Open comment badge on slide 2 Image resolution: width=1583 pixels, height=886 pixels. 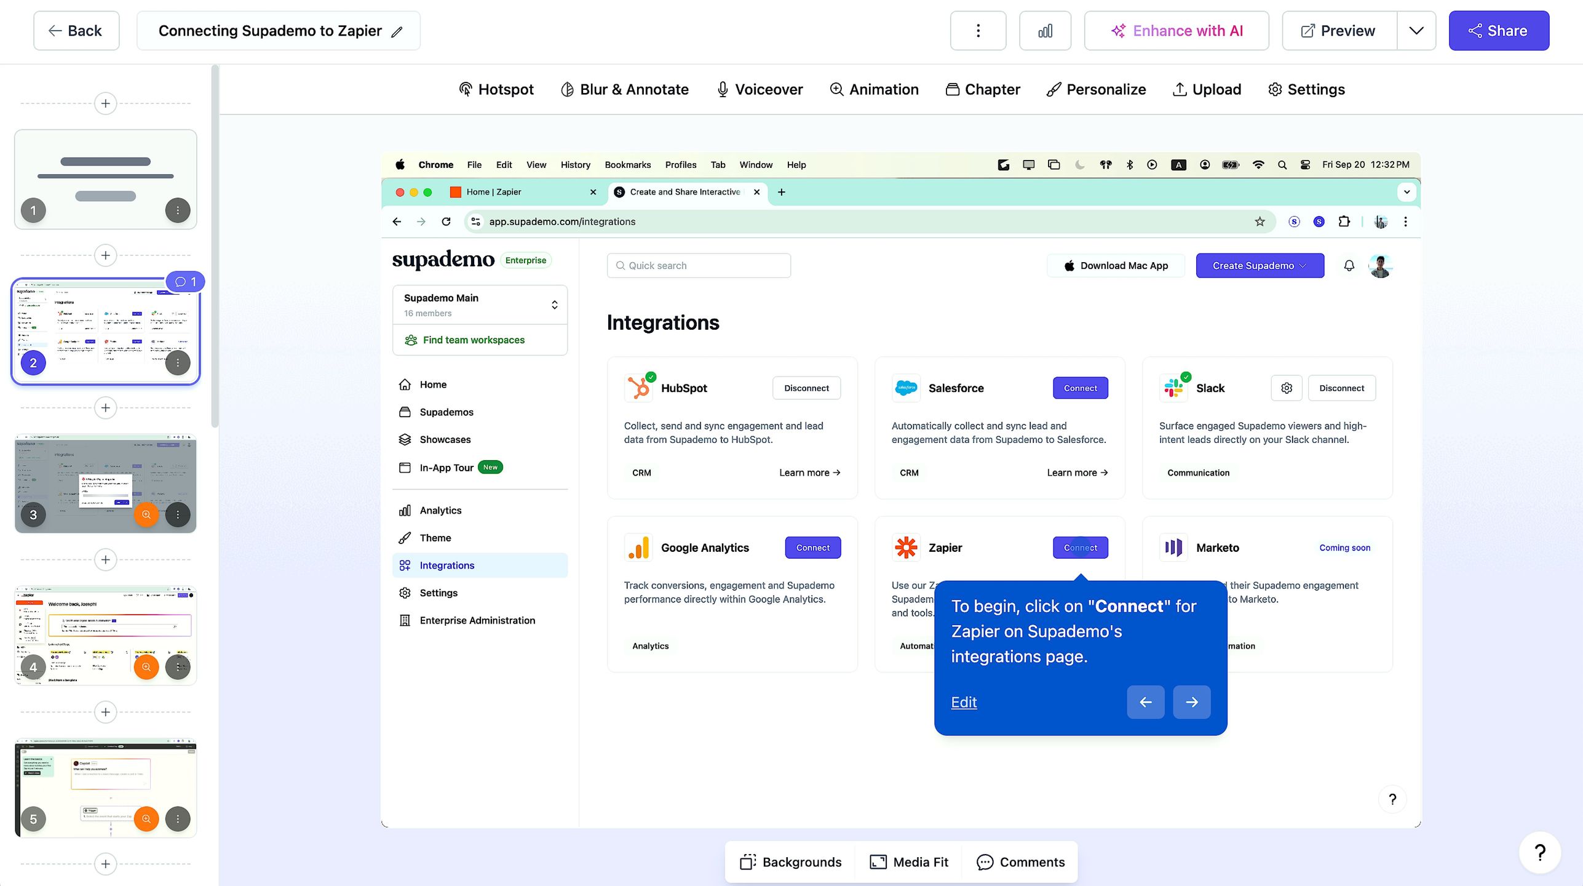pos(185,282)
